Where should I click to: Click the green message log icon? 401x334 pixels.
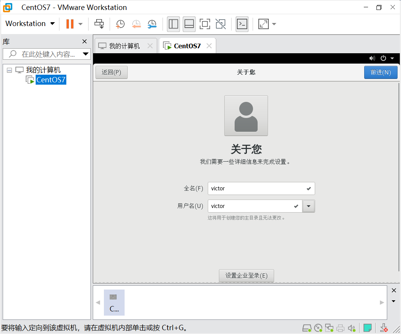(x=368, y=327)
